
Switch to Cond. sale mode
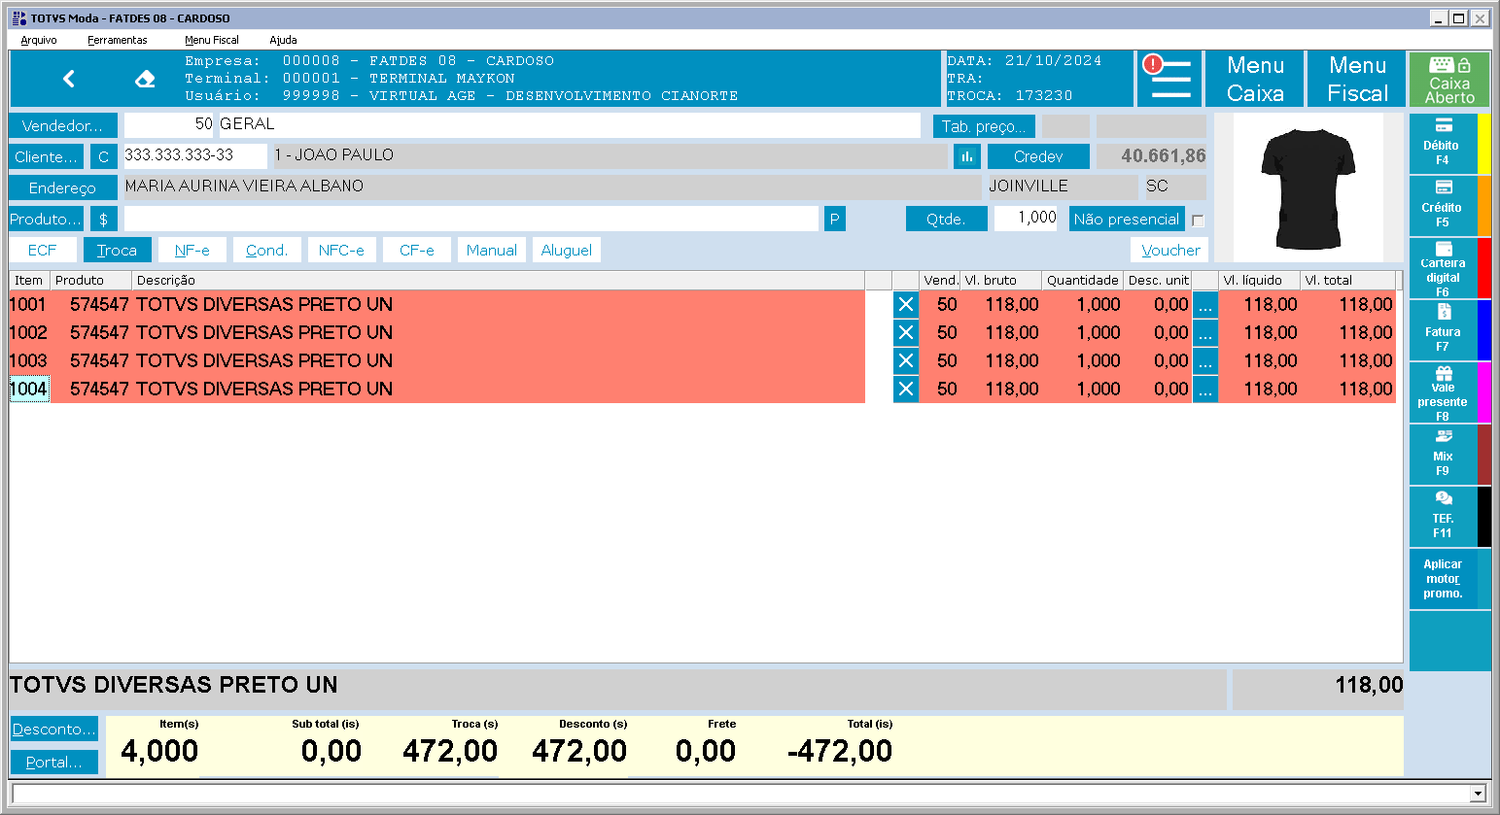click(x=266, y=251)
